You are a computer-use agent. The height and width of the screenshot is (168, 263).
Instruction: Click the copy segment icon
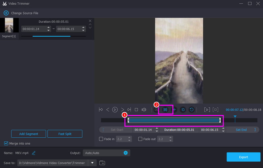click(183, 110)
